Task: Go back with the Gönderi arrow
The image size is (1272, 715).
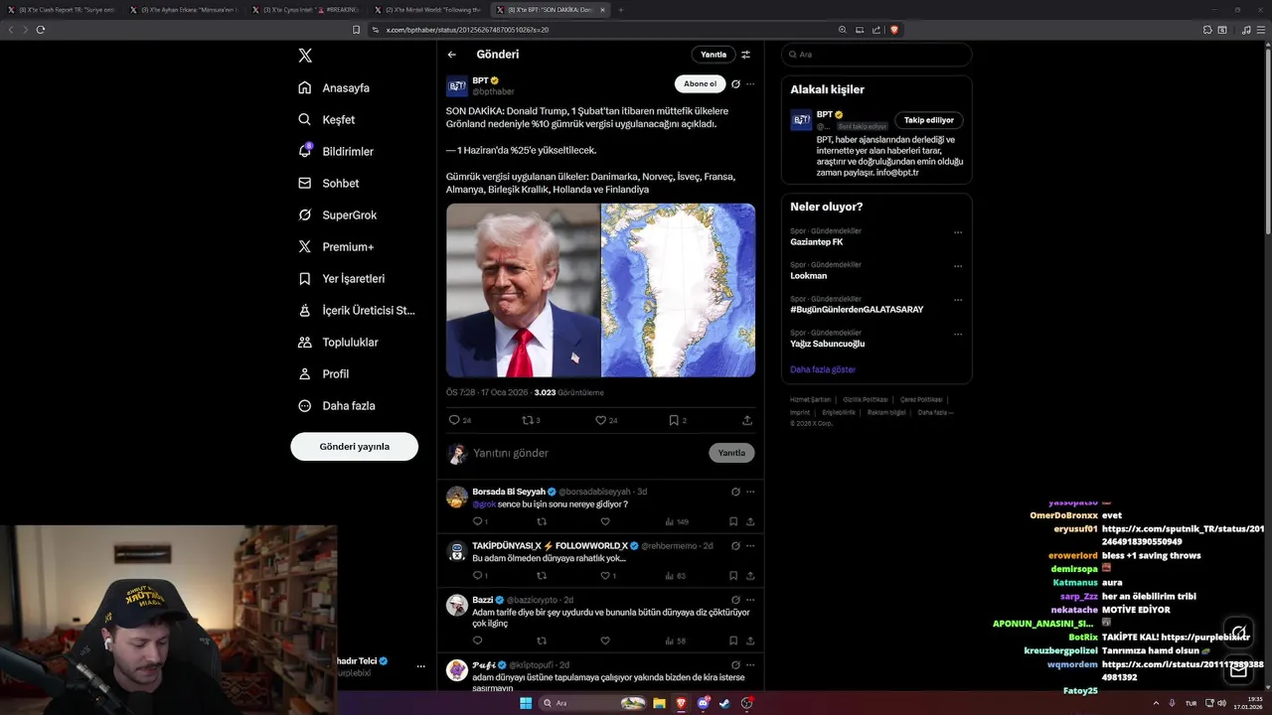Action: click(452, 55)
